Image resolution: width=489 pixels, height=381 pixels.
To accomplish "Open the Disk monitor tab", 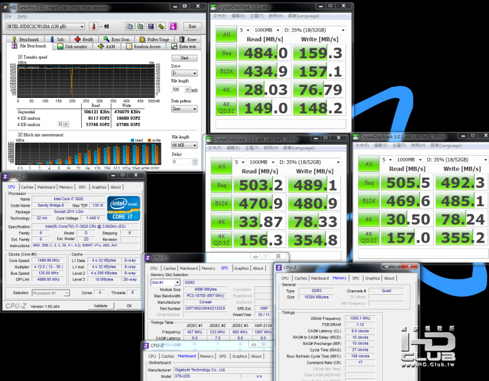I will (x=73, y=46).
